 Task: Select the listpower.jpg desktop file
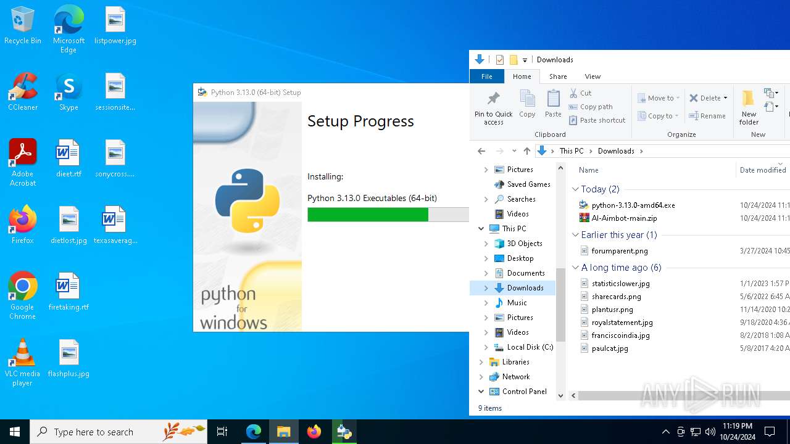(x=115, y=26)
